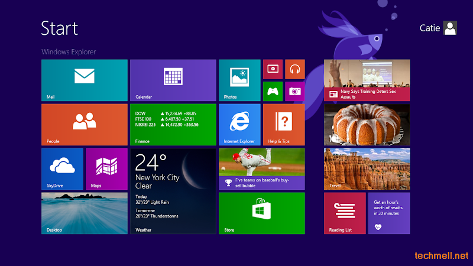473x266 pixels.
Task: Switch to the Desktop tile
Action: tap(85, 213)
